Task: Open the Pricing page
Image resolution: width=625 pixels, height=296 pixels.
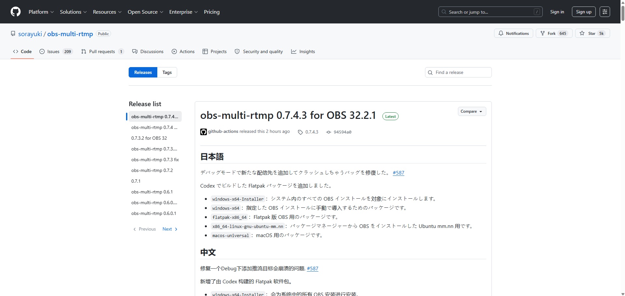Action: tap(212, 12)
